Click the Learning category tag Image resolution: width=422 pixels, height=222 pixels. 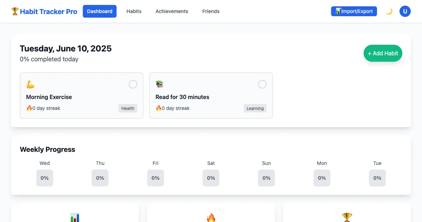(255, 108)
